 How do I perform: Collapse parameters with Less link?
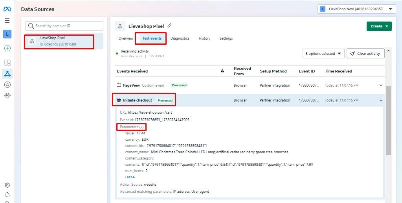130,177
